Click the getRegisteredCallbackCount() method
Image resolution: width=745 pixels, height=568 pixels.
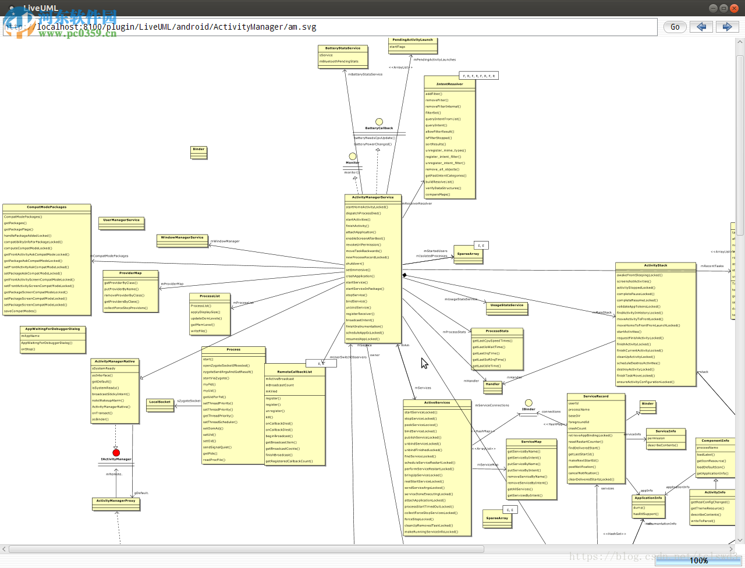pyautogui.click(x=289, y=461)
